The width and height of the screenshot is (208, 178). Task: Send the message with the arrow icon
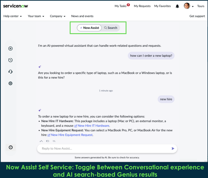click(x=173, y=149)
